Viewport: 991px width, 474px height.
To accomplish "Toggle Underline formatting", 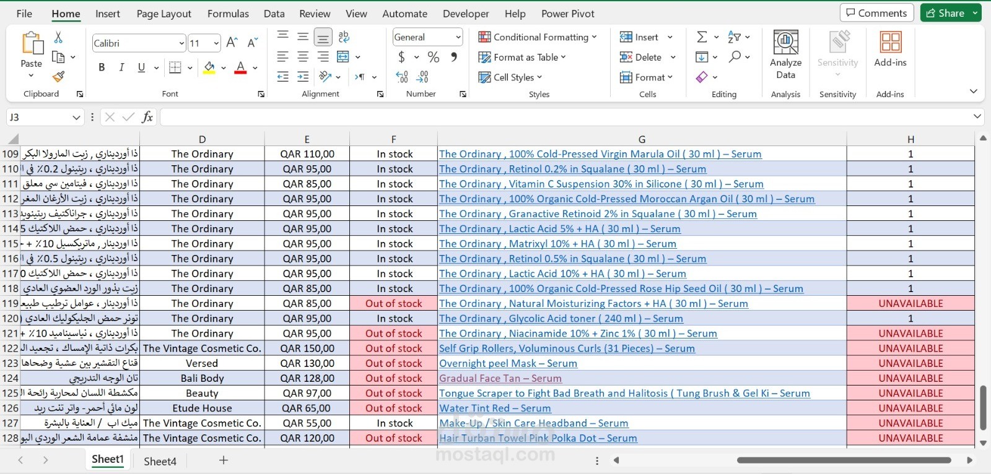I will tap(141, 67).
